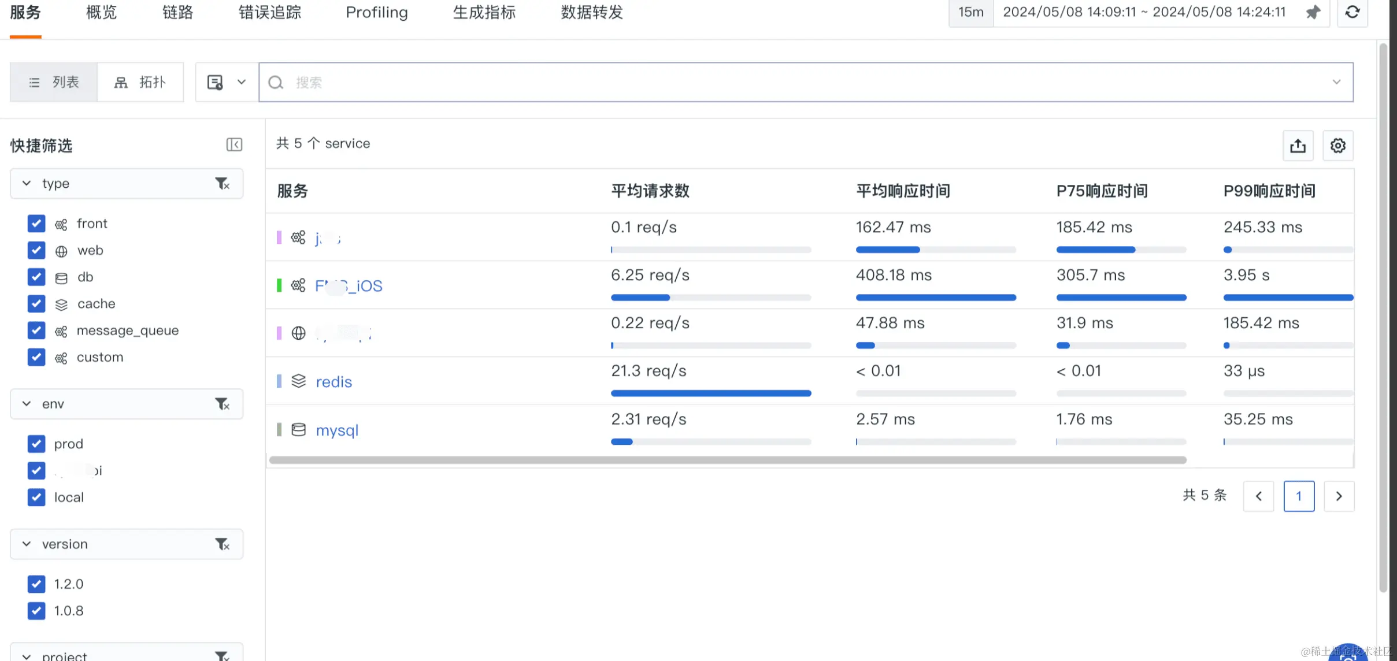Click the pin icon beside time range

1313,12
